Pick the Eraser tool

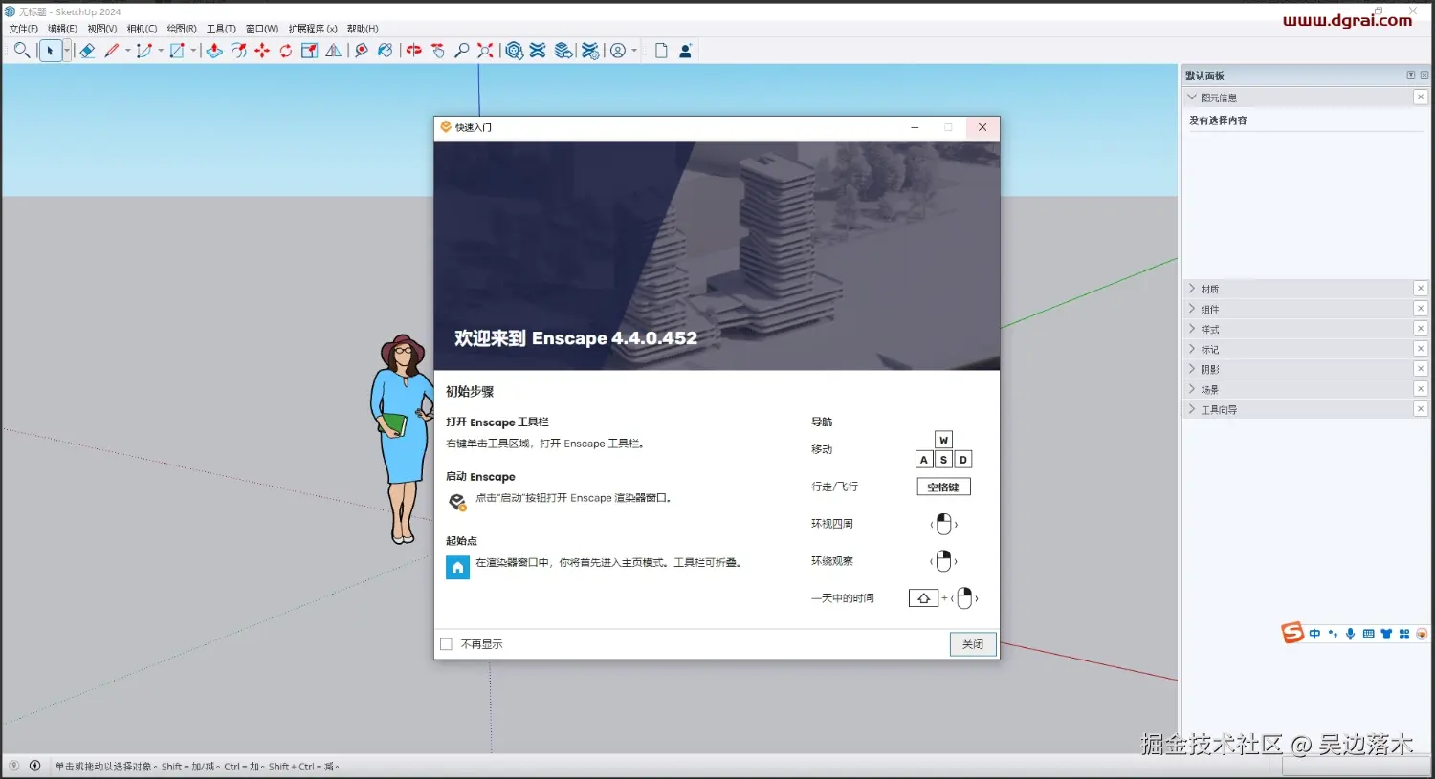(x=87, y=51)
